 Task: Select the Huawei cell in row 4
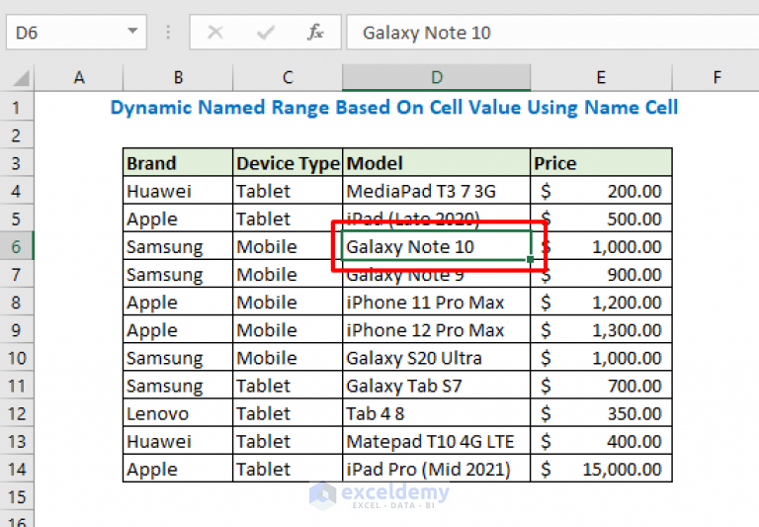click(178, 191)
